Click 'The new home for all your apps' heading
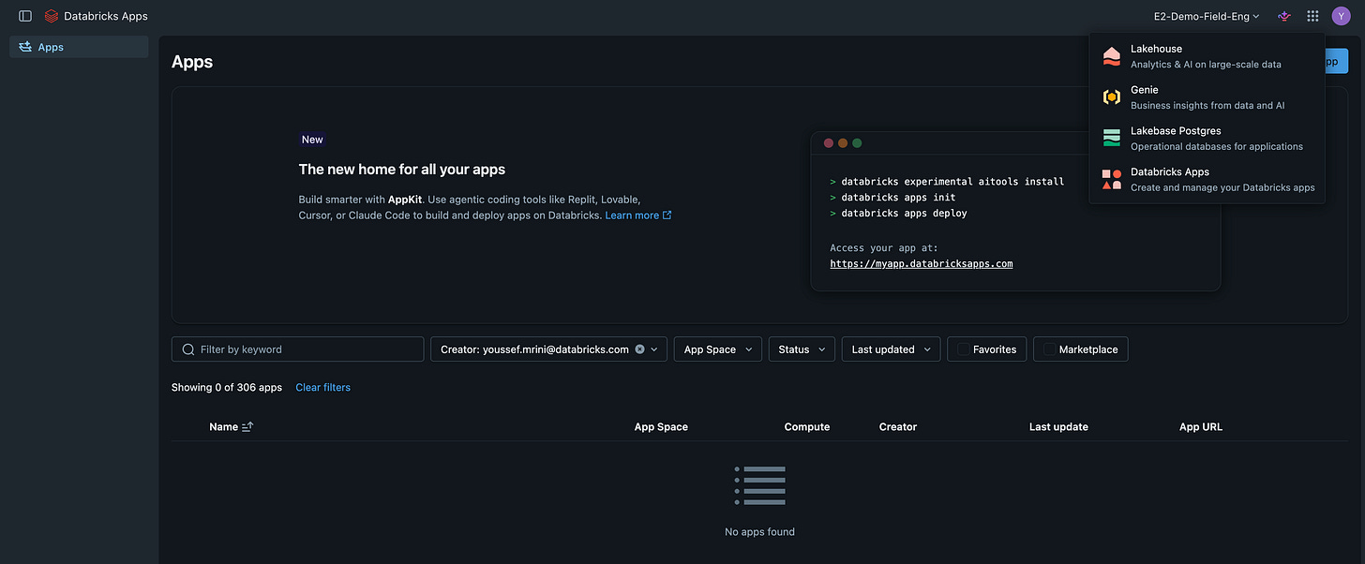The height and width of the screenshot is (564, 1365). click(x=402, y=170)
